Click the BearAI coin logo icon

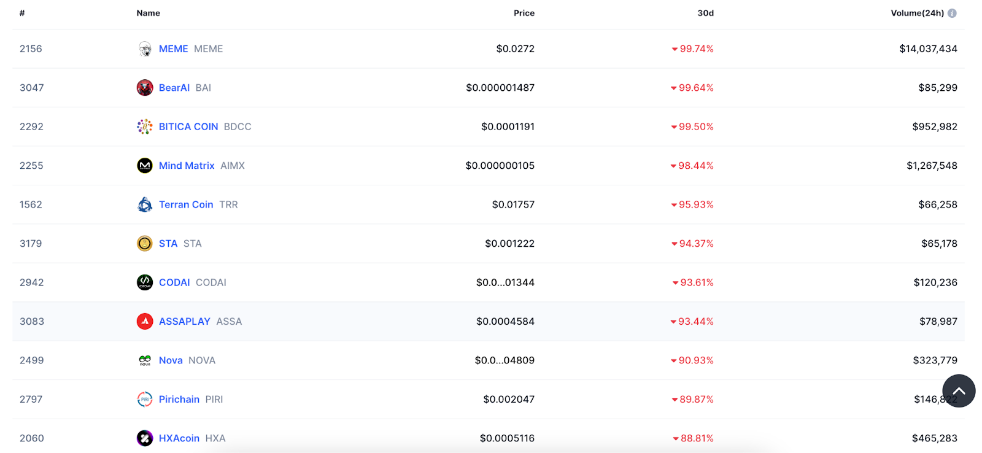[145, 88]
